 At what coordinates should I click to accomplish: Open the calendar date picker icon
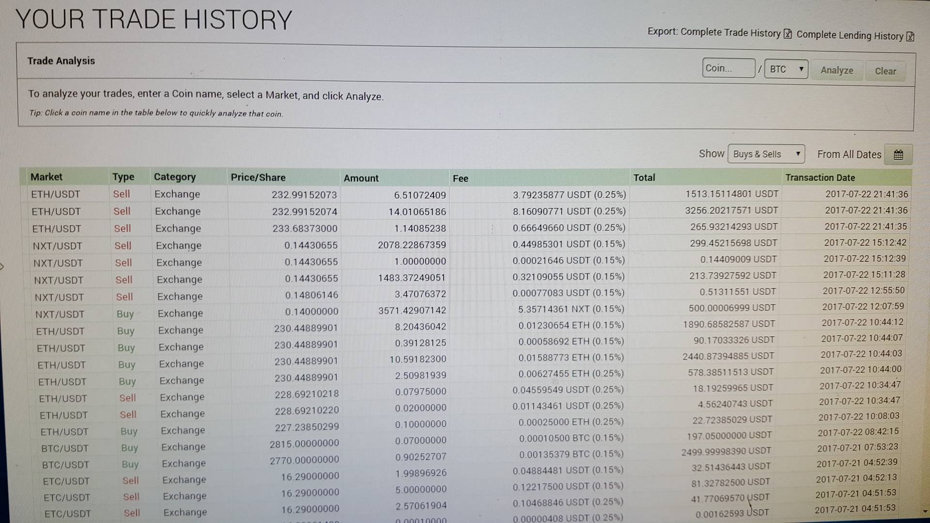(x=898, y=155)
